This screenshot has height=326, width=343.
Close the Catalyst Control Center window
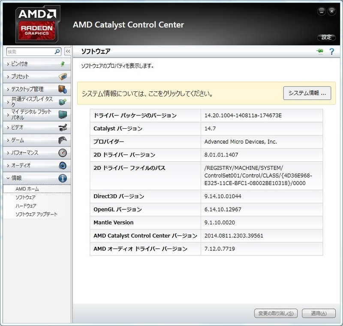coord(331,11)
